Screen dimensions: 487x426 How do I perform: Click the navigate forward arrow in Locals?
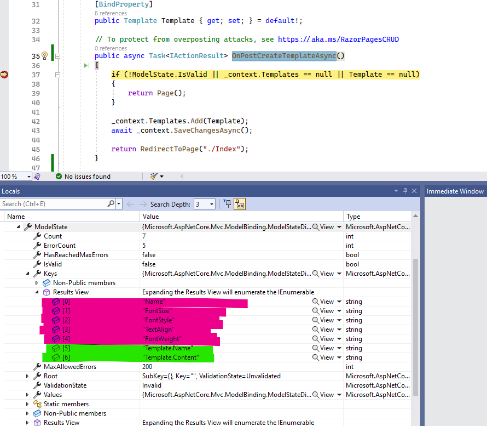click(x=143, y=204)
